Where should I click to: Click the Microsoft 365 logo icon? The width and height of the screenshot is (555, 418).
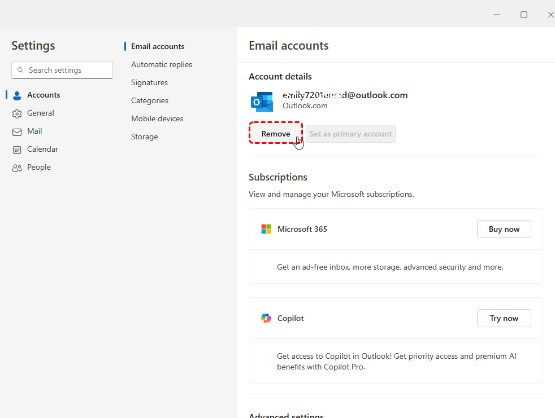point(266,229)
